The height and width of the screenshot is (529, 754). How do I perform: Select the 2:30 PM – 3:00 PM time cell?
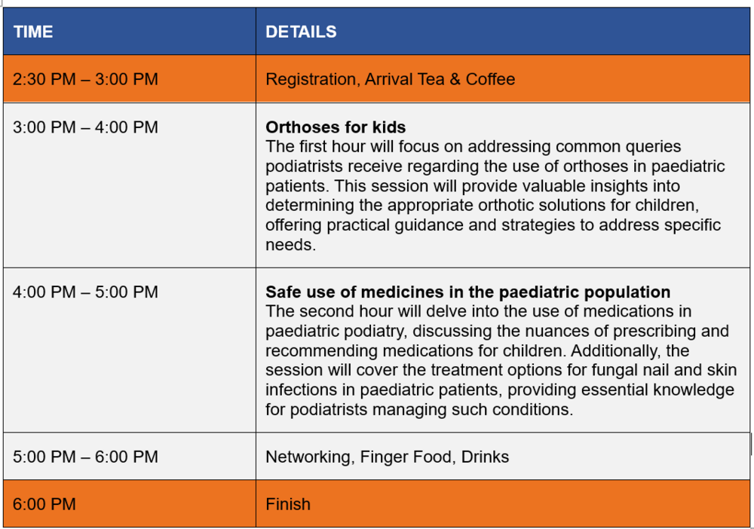[x=85, y=79]
